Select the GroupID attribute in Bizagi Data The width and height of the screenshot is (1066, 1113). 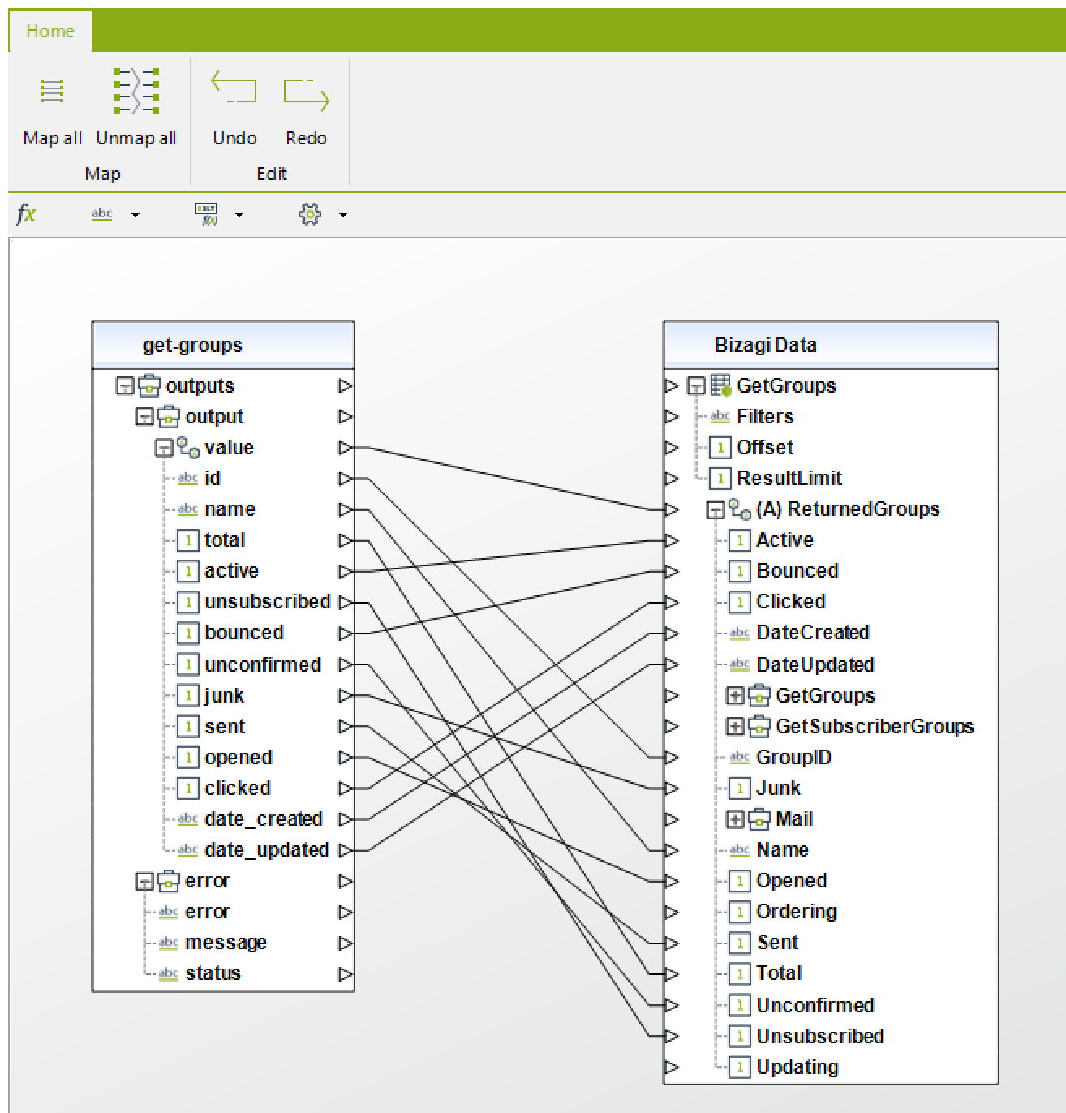793,757
